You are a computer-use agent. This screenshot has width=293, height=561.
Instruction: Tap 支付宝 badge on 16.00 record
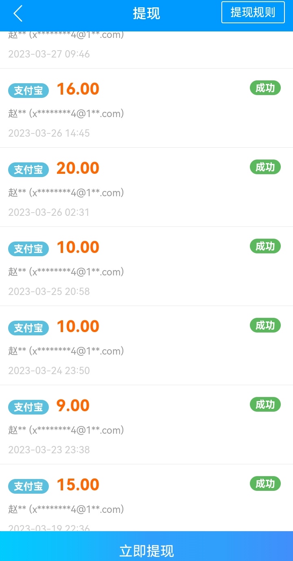click(28, 91)
